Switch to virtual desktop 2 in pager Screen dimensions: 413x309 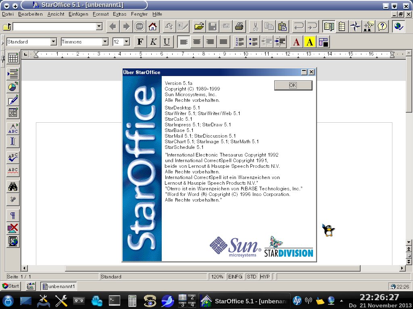192,297
